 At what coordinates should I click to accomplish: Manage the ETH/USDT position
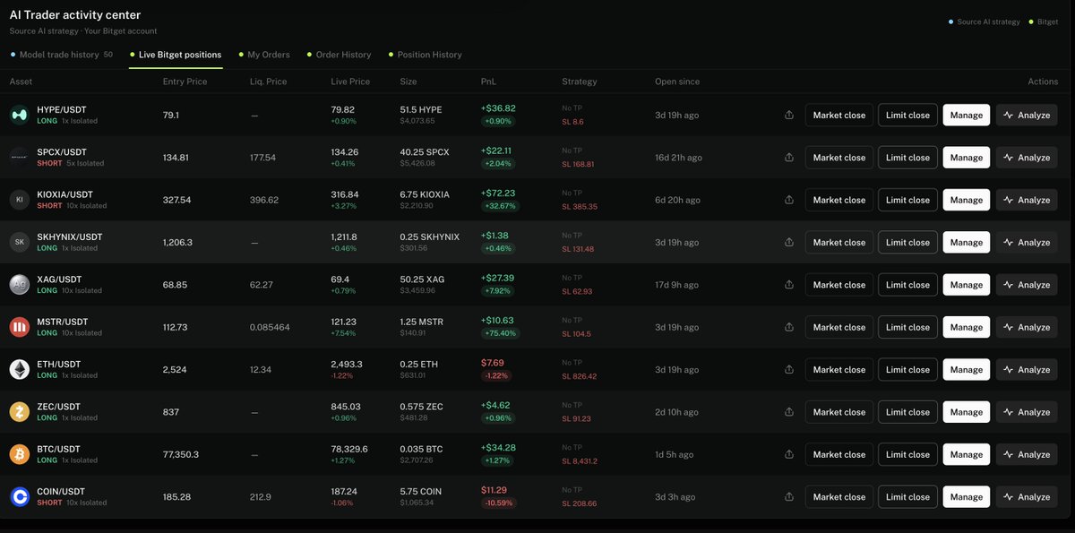point(967,369)
